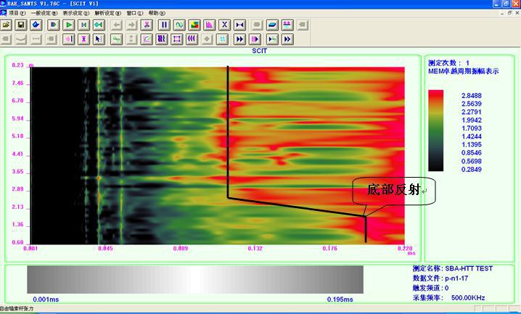
Task: Open the 项目 menu
Action: point(17,13)
